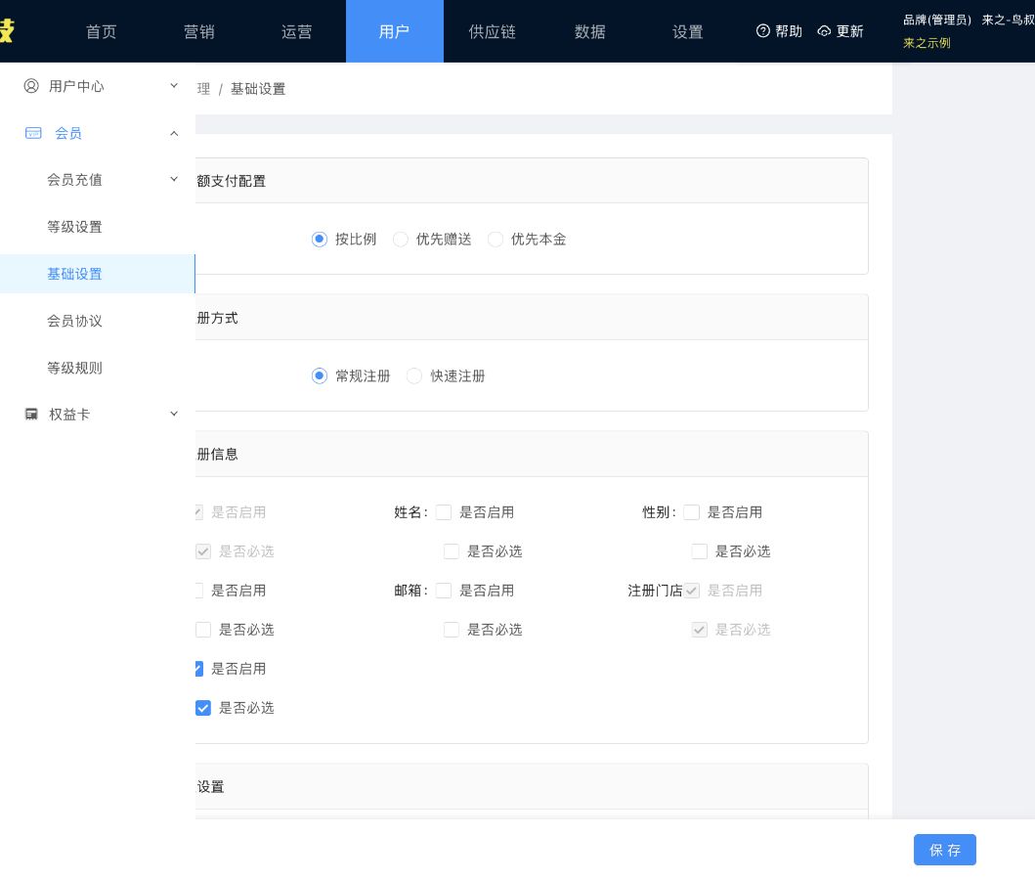Tick 是否必选 under 邮箱

point(452,629)
